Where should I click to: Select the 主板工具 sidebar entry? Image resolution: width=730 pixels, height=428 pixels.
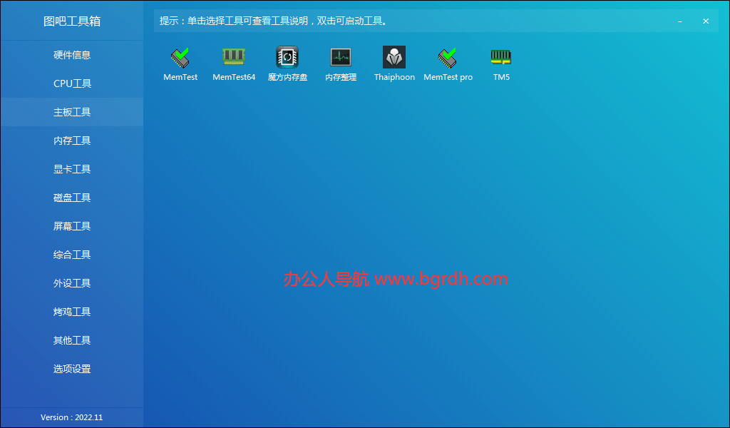[x=71, y=112]
